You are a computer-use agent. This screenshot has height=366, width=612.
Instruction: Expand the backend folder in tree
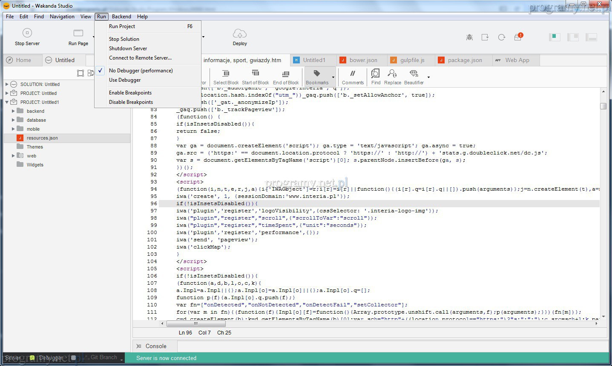tap(13, 111)
